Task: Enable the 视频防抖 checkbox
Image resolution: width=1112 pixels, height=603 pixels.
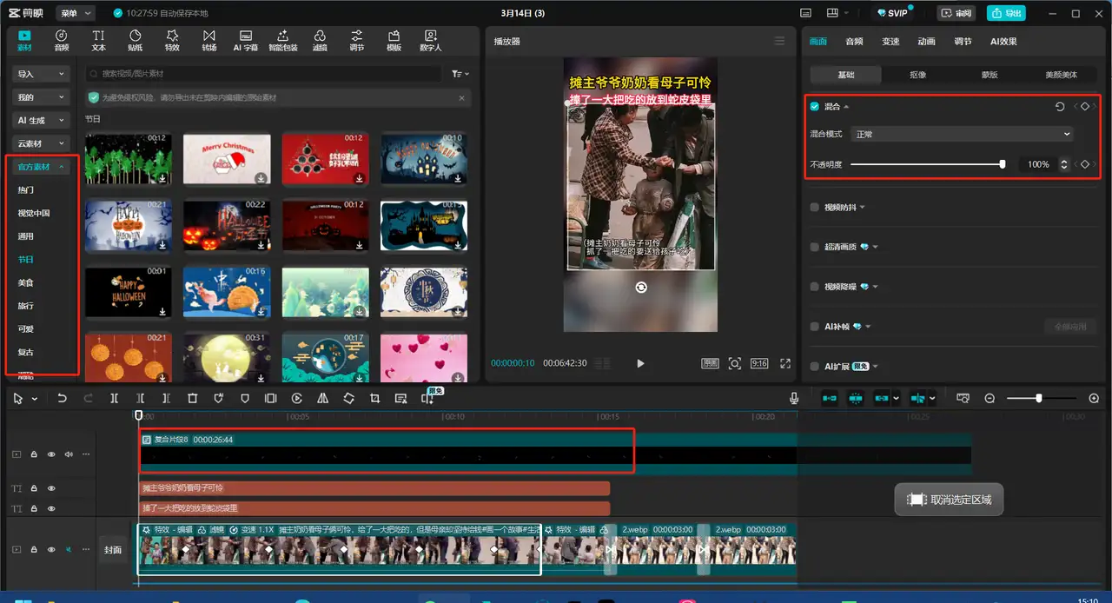Action: (814, 208)
